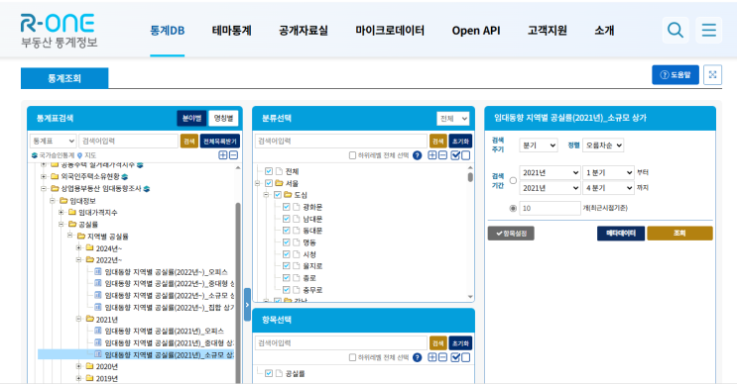Open the 통계DB menu

click(x=168, y=31)
